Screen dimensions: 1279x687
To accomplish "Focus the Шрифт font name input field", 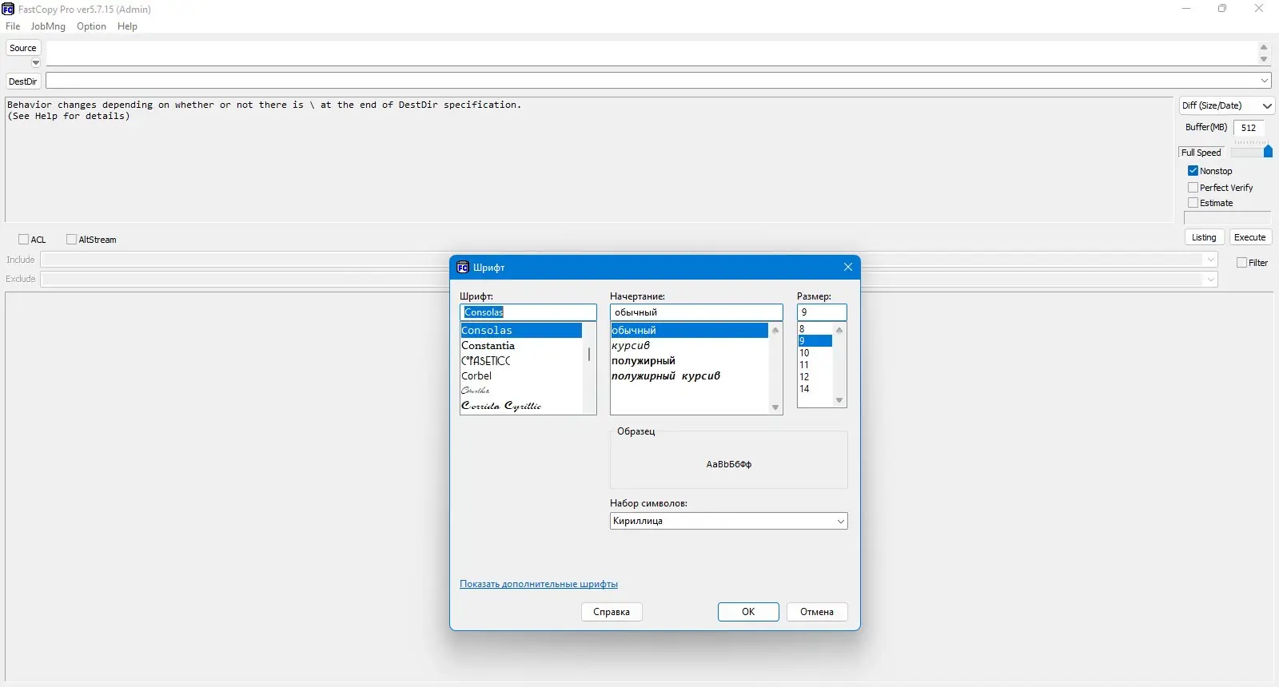I will [x=528, y=312].
